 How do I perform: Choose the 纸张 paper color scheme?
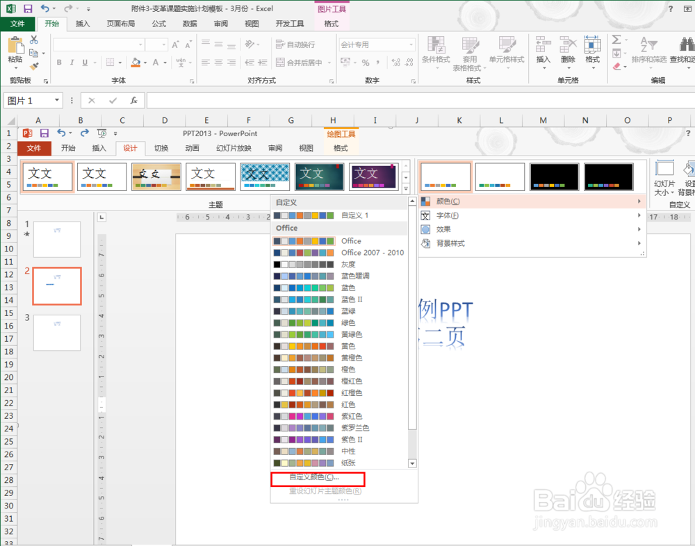click(x=338, y=463)
